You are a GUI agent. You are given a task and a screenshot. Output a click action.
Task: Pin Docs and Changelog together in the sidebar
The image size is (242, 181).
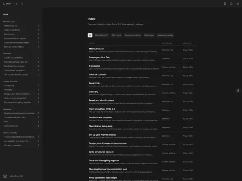(x=38, y=102)
